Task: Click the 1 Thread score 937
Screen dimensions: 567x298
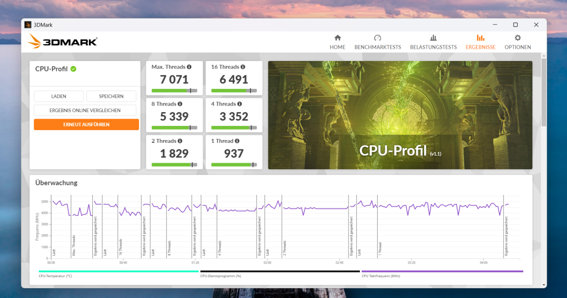Action: [x=234, y=154]
